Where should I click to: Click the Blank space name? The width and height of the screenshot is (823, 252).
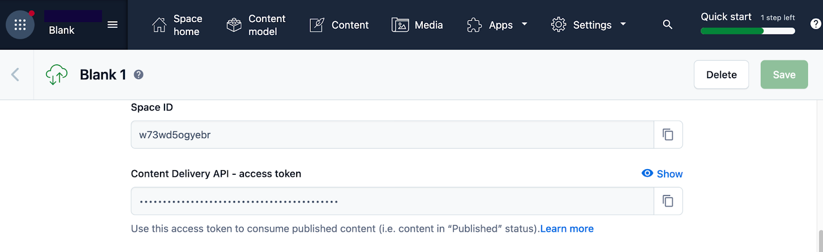tap(62, 30)
